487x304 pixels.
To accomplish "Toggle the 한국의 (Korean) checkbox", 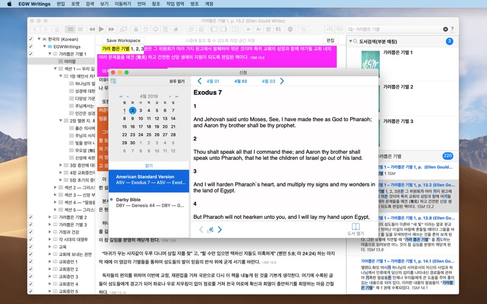I will pyautogui.click(x=30, y=39).
